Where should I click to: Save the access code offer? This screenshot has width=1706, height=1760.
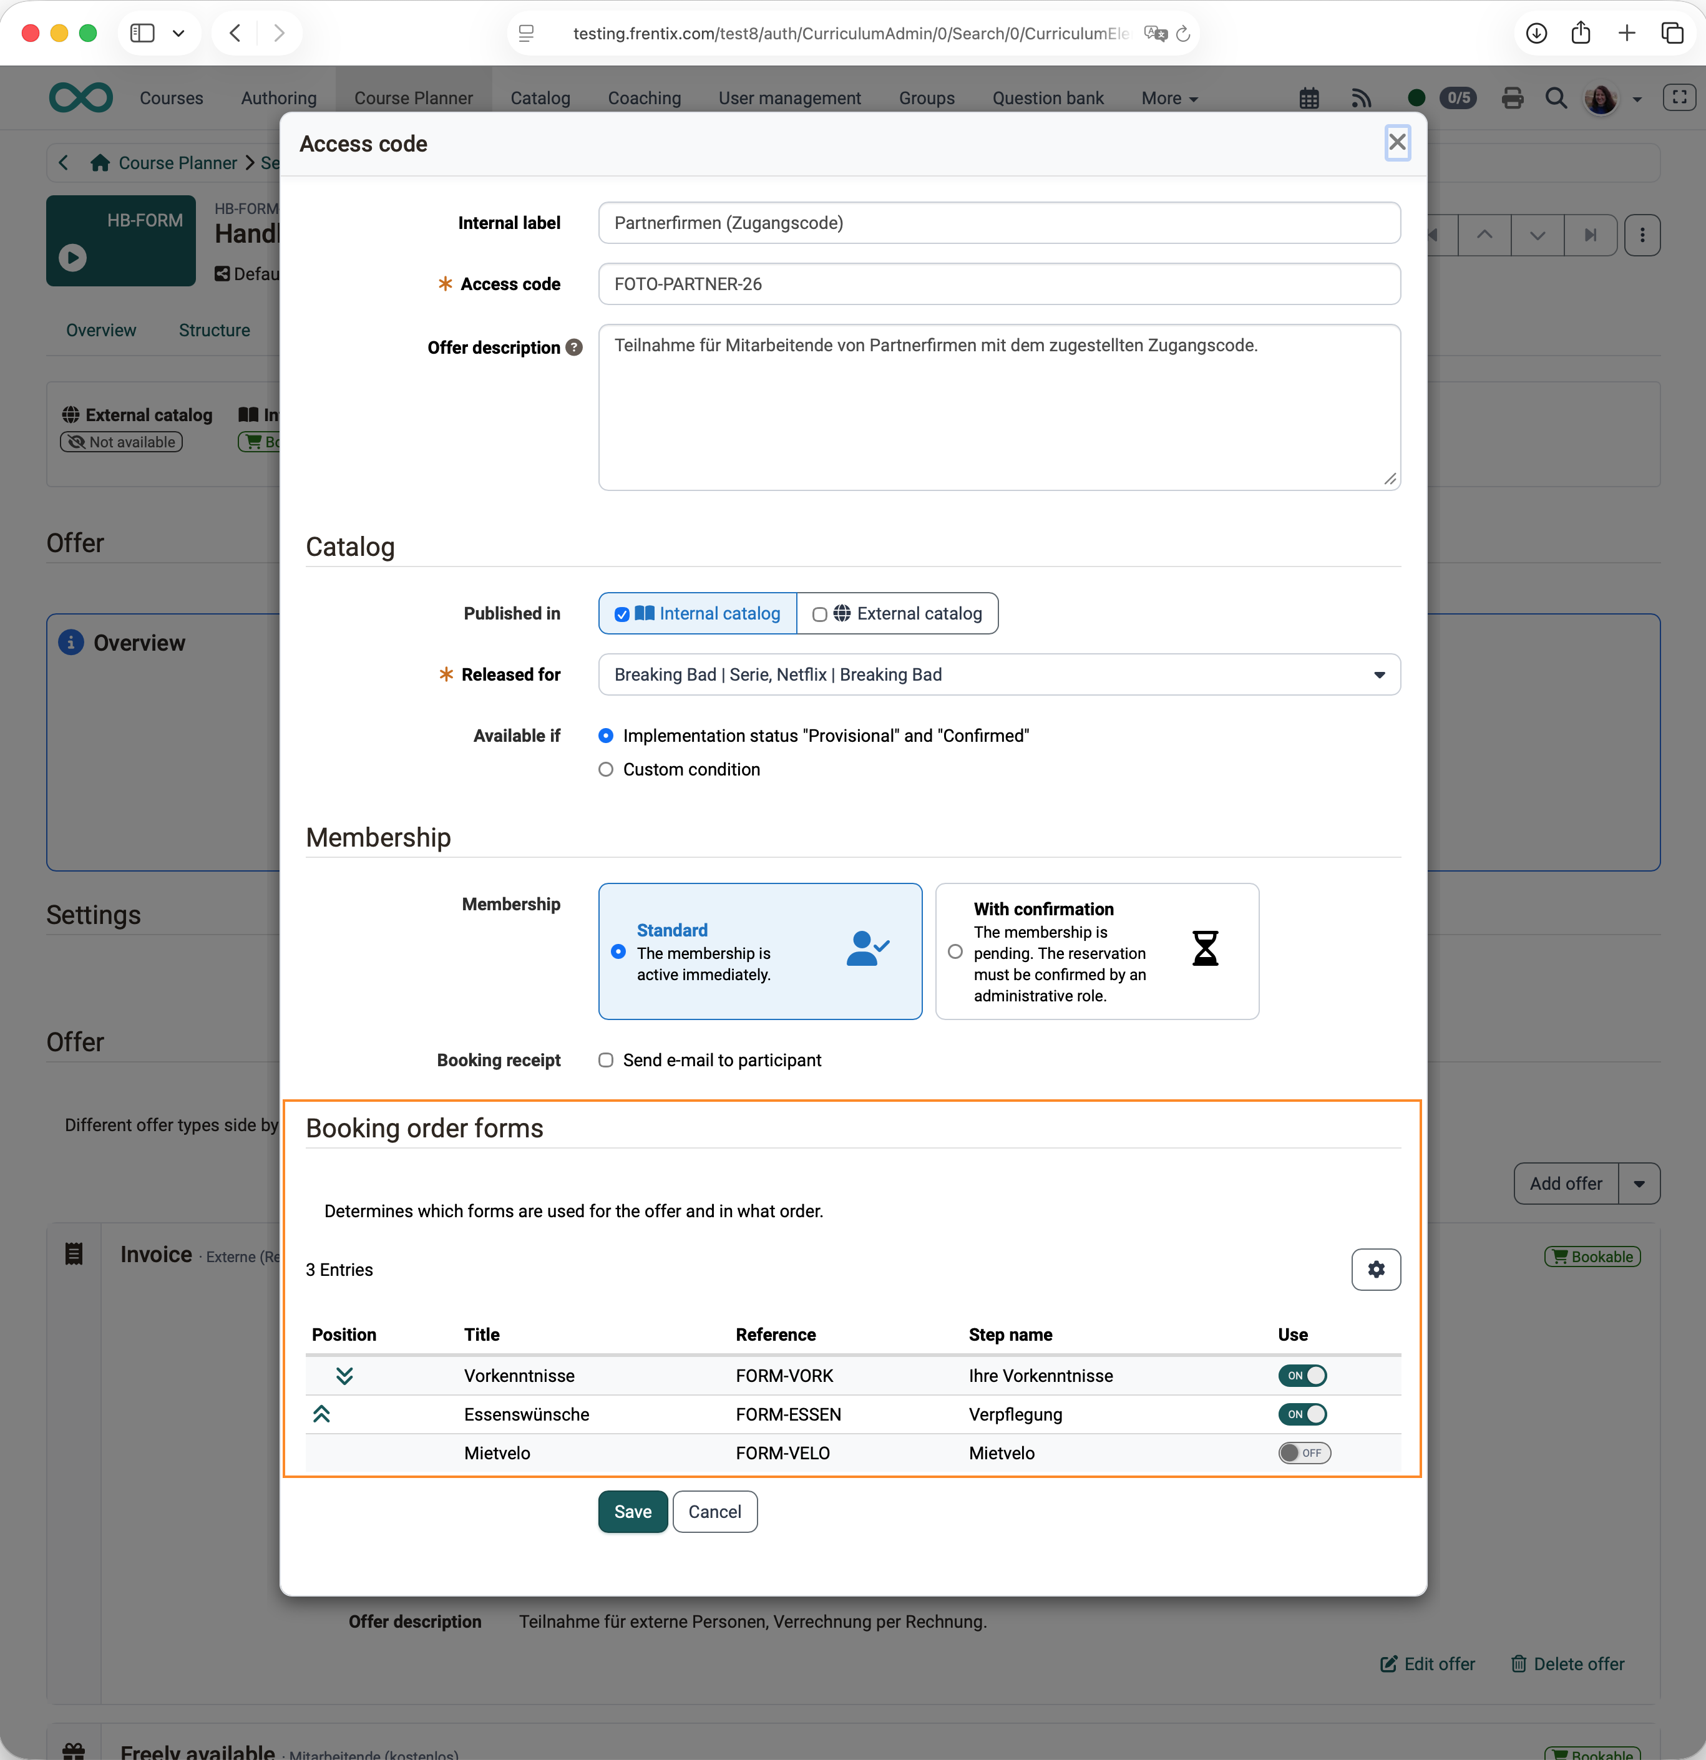coord(632,1511)
